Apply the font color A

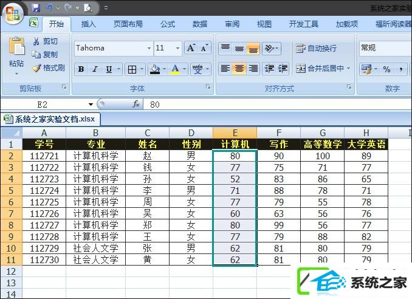click(x=175, y=69)
